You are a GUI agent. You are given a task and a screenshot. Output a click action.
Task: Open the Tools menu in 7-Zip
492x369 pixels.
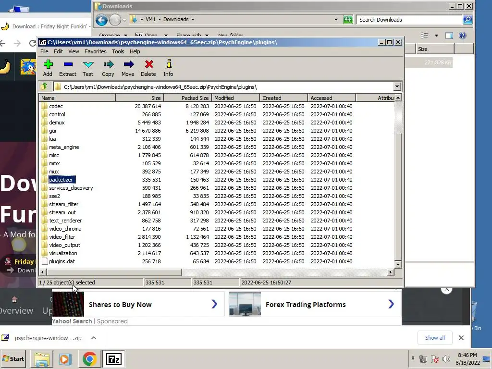tap(118, 51)
